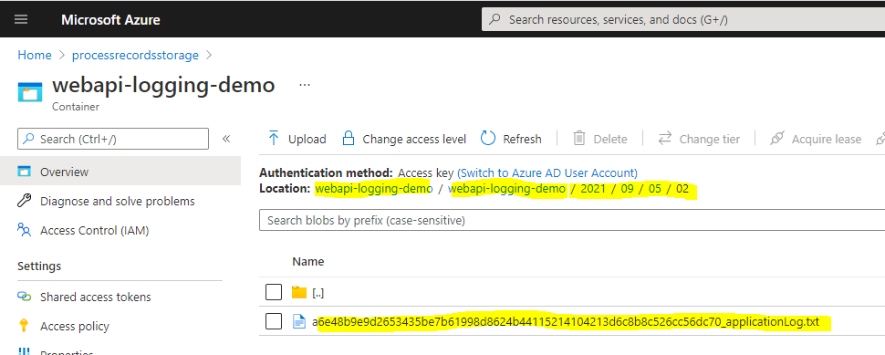Screen dimensions: 885x355
Task: Go to Home breadcrumb
Action: [x=35, y=56]
